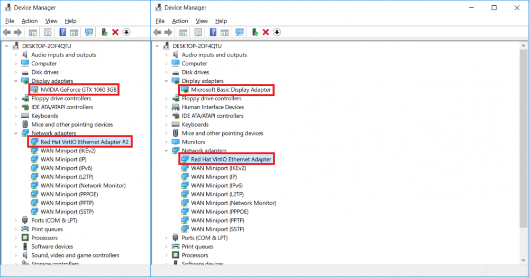Toggle action pane icon in left window toolbar
529x277 pixels.
coord(74,32)
